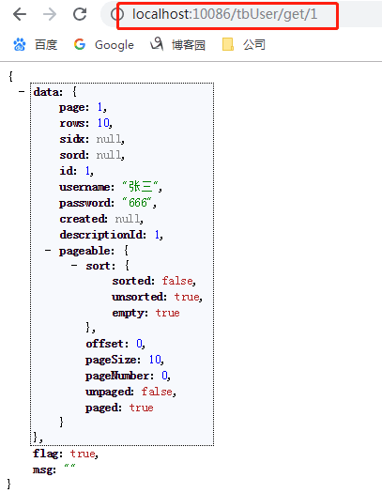Click the "id" key
Image resolution: width=382 pixels, height=493 pixels.
click(68, 171)
